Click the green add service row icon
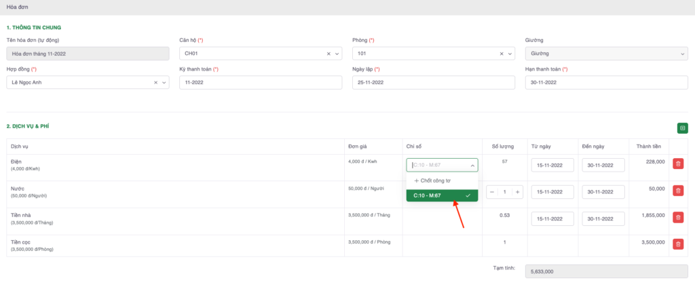This screenshot has height=287, width=695. coord(683,128)
